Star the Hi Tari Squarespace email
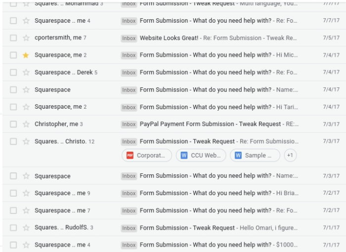Image resolution: width=346 pixels, height=252 pixels. pos(26,107)
